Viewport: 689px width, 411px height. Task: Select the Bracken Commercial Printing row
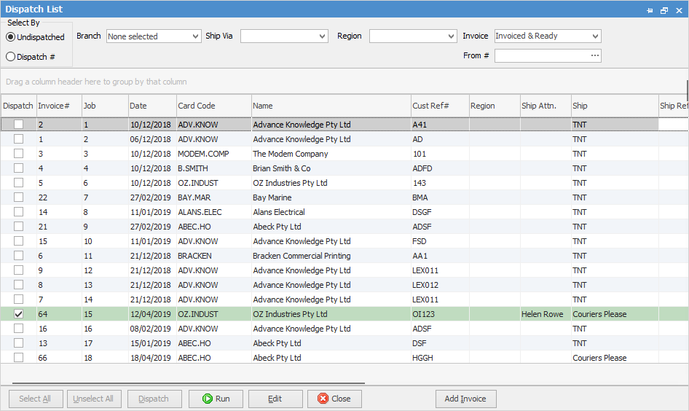coord(302,256)
